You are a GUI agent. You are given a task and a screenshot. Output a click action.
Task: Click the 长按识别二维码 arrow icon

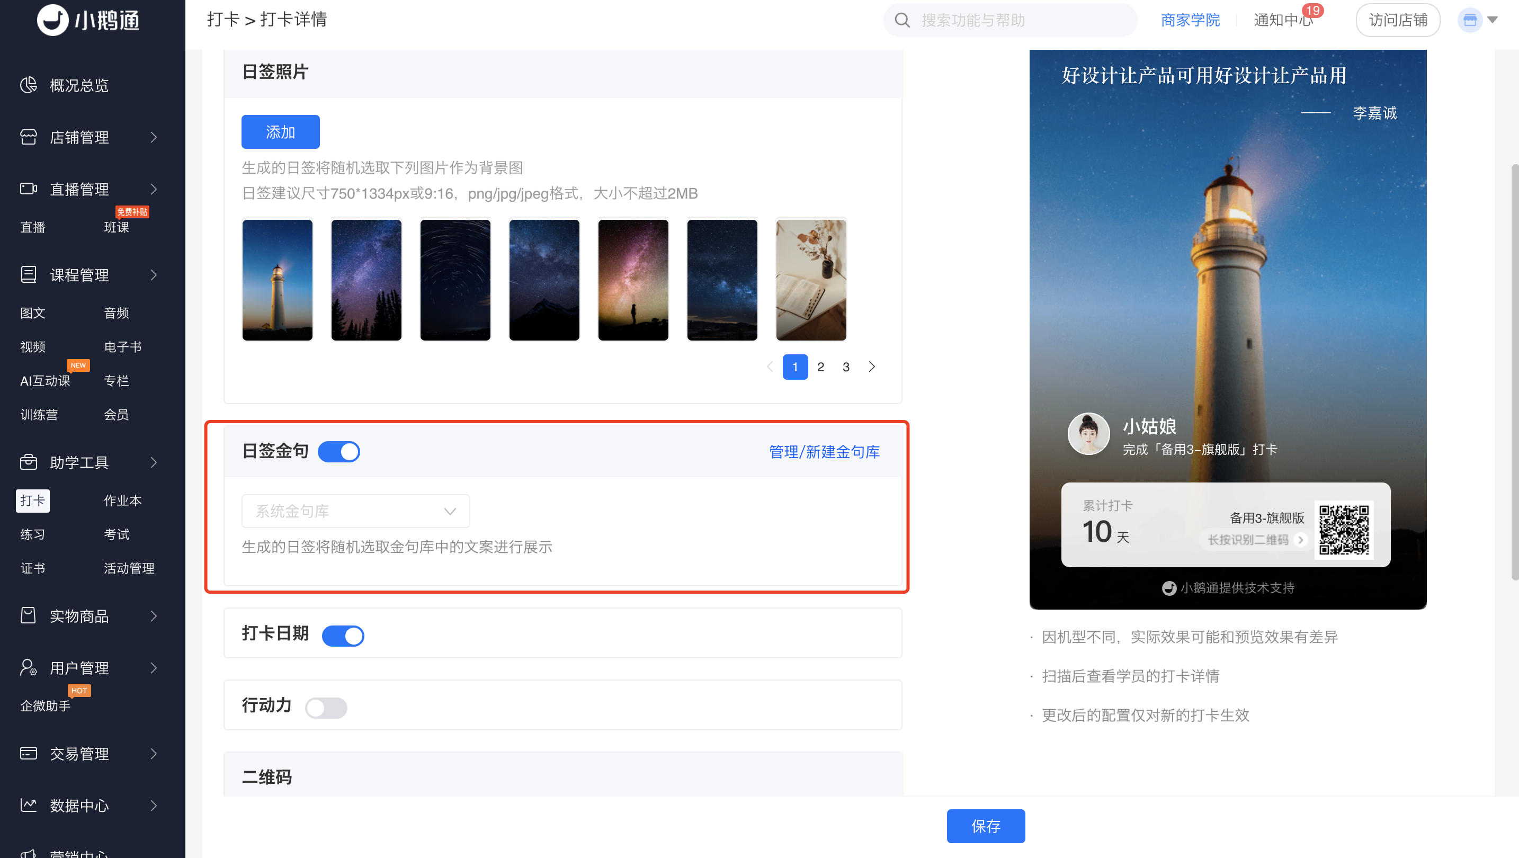(1300, 540)
